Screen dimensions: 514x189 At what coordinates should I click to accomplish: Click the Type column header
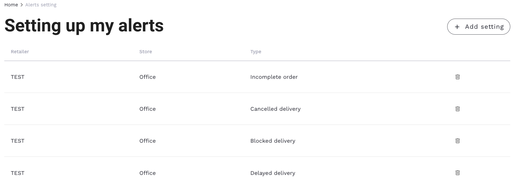click(256, 52)
